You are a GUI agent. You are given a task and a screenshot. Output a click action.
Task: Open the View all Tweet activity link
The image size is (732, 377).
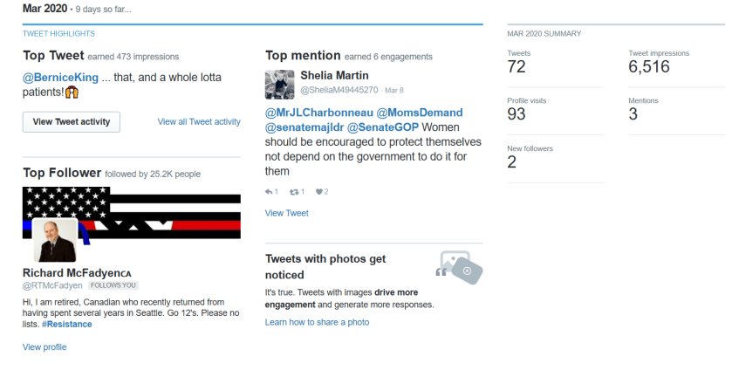point(199,122)
